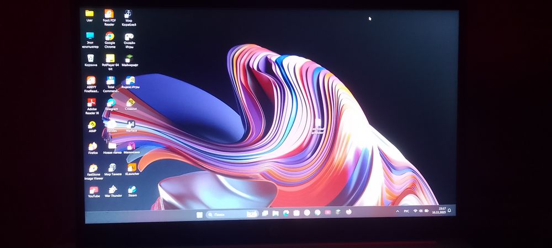Viewport: 552px width, 248px height.
Task: Start the Мир Танков game
Action: (x=113, y=170)
